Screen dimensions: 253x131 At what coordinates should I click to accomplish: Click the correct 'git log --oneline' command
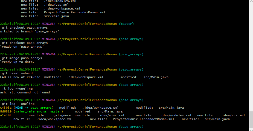pyautogui.click(x=18, y=104)
